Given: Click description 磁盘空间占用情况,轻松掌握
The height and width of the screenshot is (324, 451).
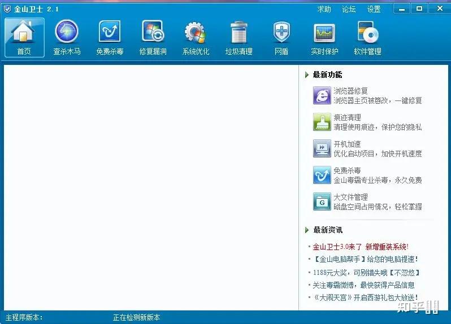Looking at the screenshot, I should click(378, 207).
